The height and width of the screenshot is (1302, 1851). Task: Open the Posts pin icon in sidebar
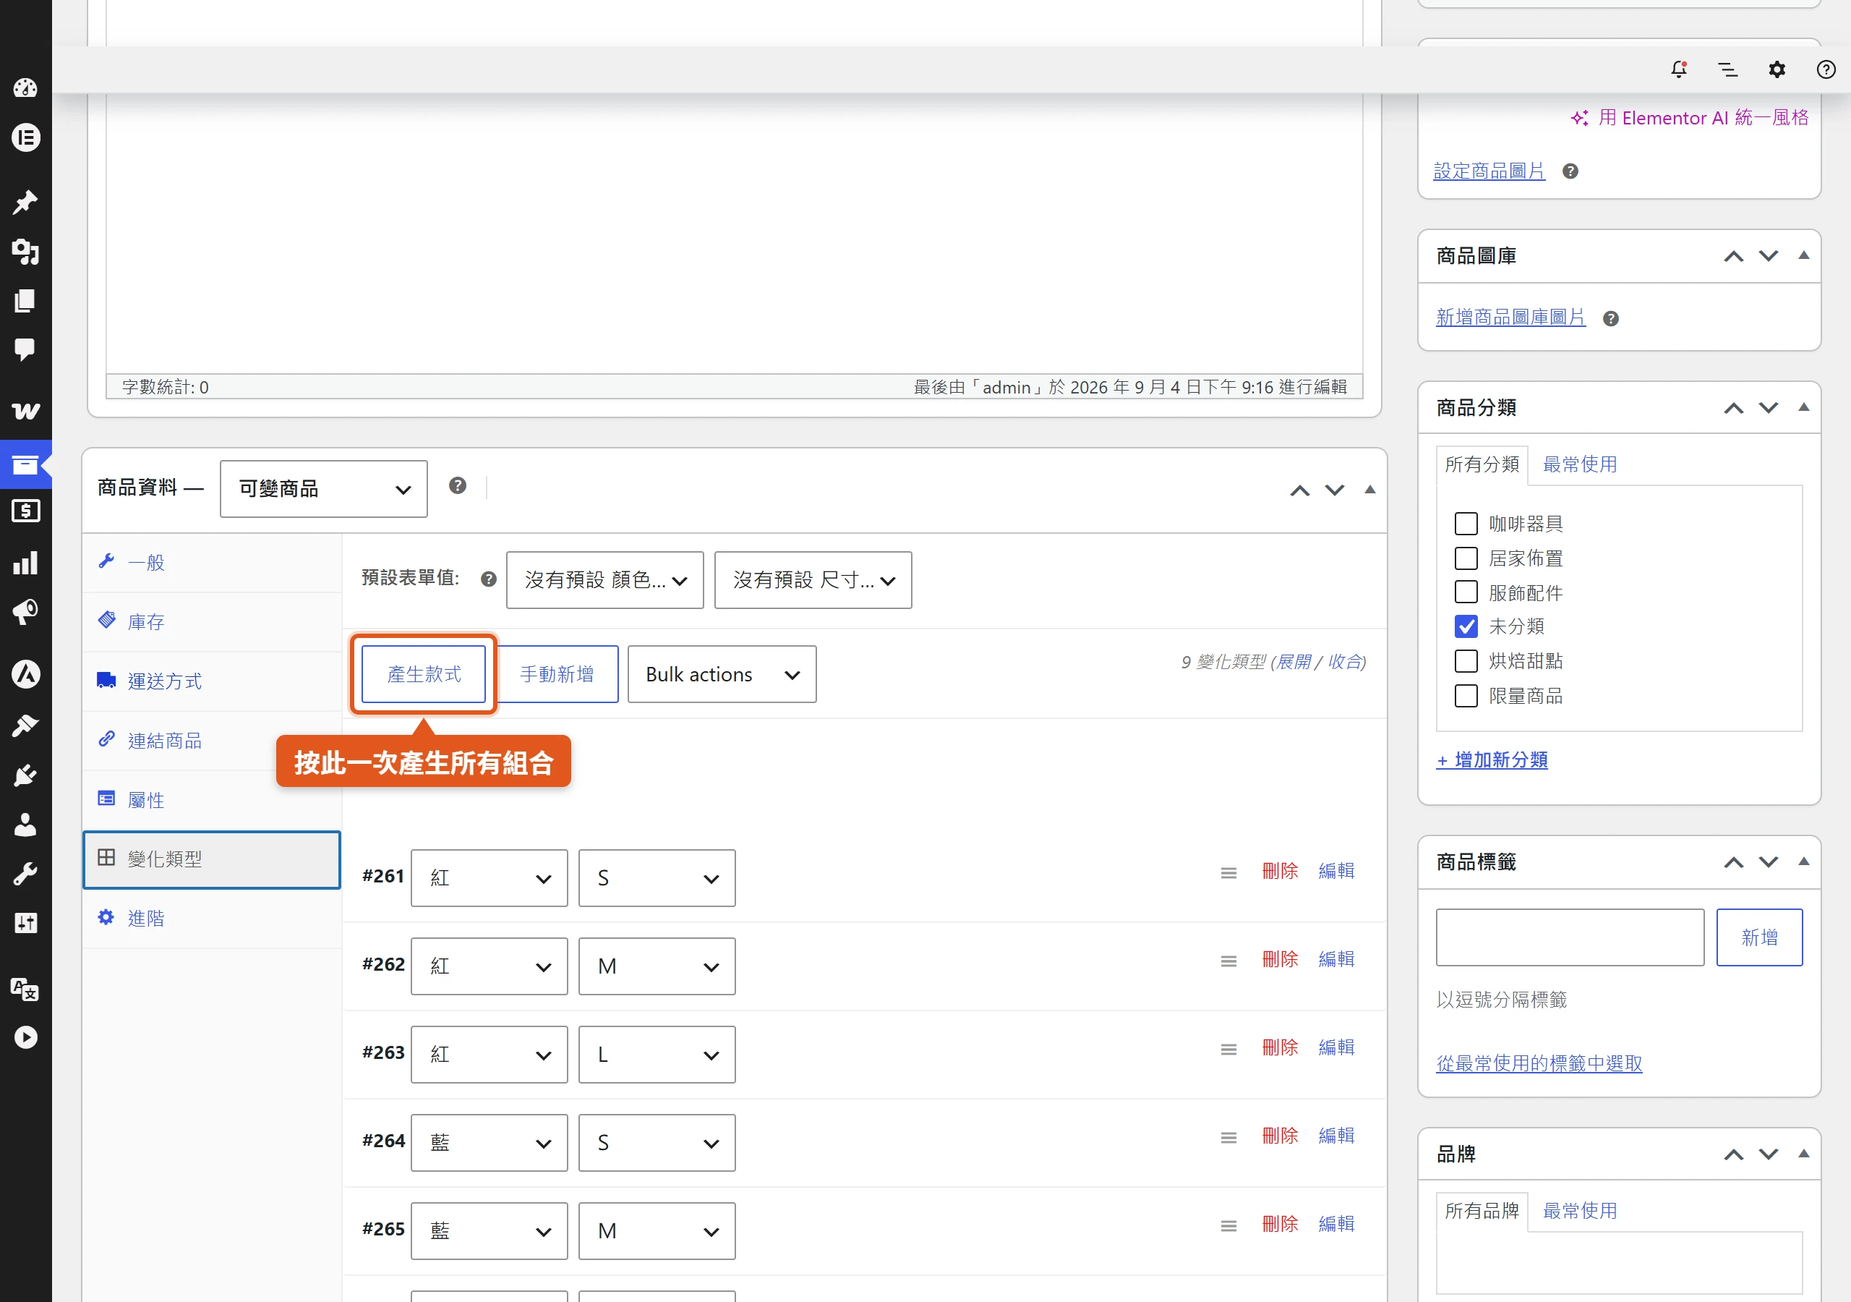[25, 202]
